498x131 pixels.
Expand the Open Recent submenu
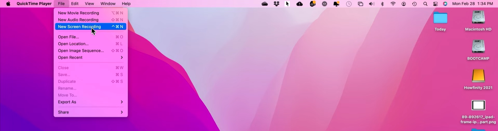click(x=91, y=58)
